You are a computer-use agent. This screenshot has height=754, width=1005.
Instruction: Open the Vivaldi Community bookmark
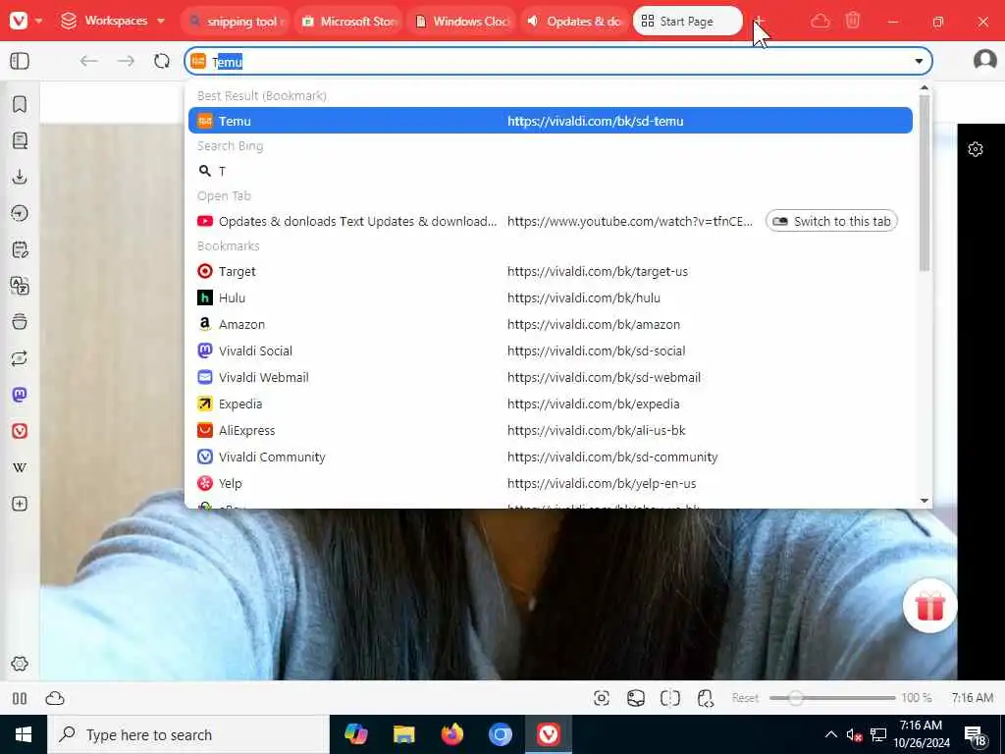click(550, 457)
